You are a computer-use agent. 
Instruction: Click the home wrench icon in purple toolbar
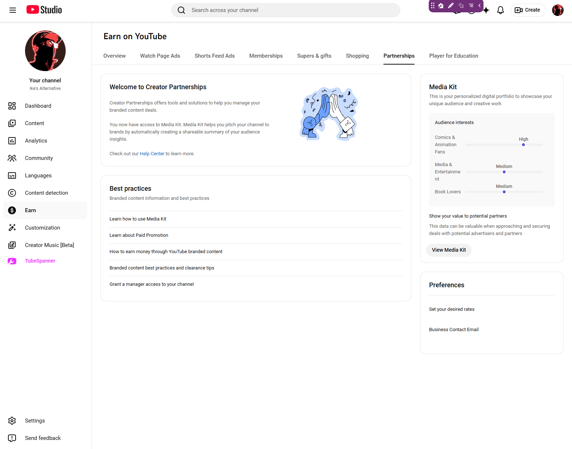(441, 6)
